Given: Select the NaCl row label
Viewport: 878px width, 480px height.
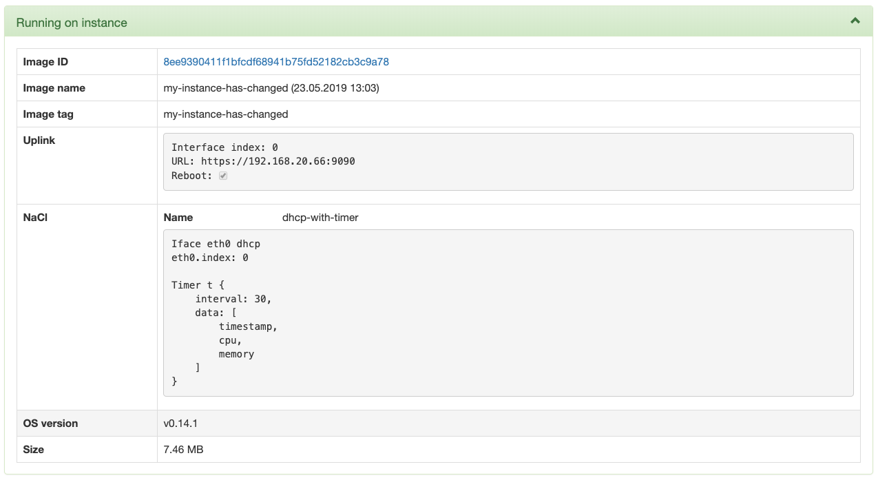Looking at the screenshot, I should coord(35,218).
